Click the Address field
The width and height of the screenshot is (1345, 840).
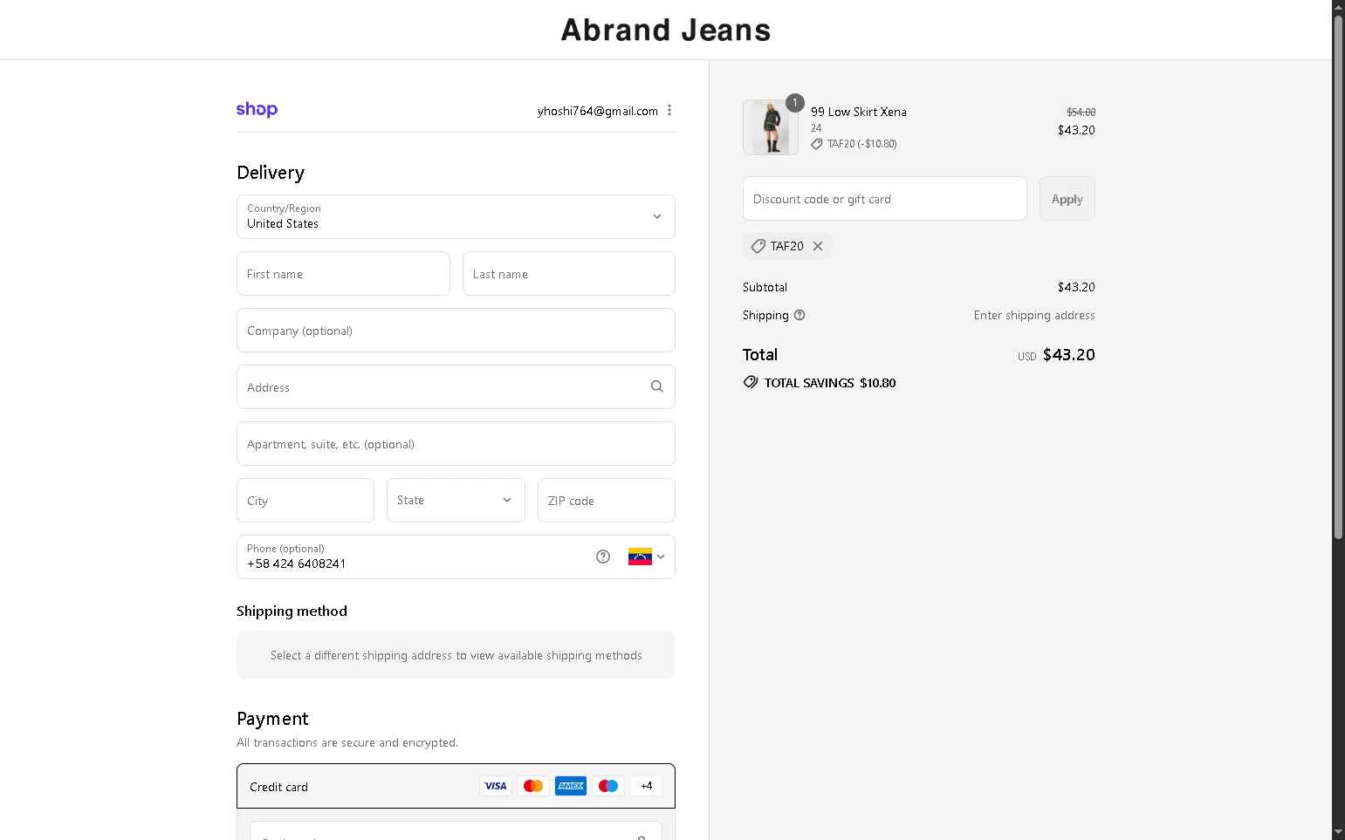point(456,387)
